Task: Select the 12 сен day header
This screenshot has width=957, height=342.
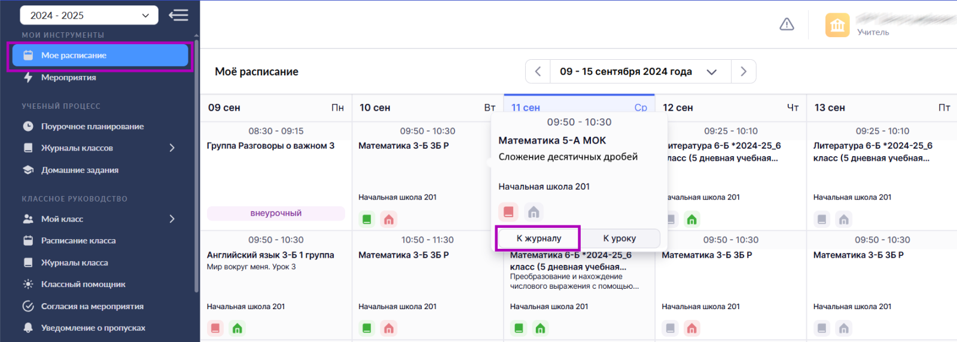Action: click(x=731, y=108)
